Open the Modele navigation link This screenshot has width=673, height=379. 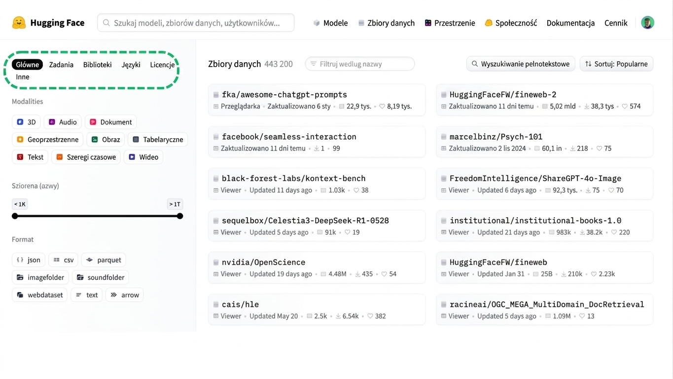pos(330,23)
